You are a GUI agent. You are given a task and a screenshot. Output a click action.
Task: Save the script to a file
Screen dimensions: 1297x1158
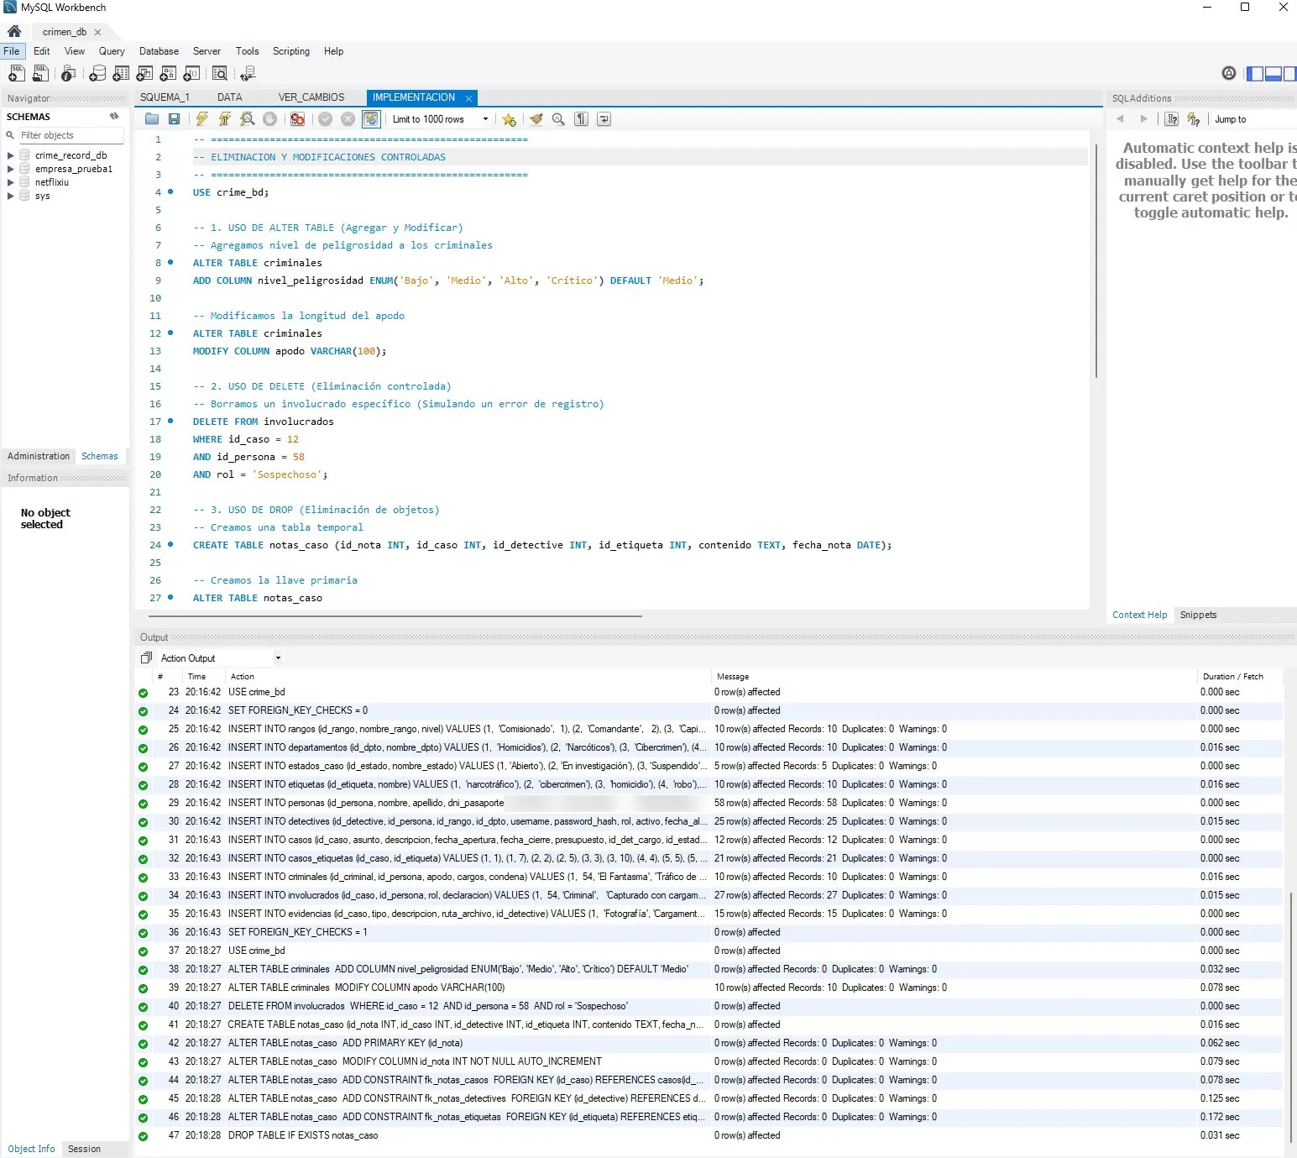[x=174, y=119]
